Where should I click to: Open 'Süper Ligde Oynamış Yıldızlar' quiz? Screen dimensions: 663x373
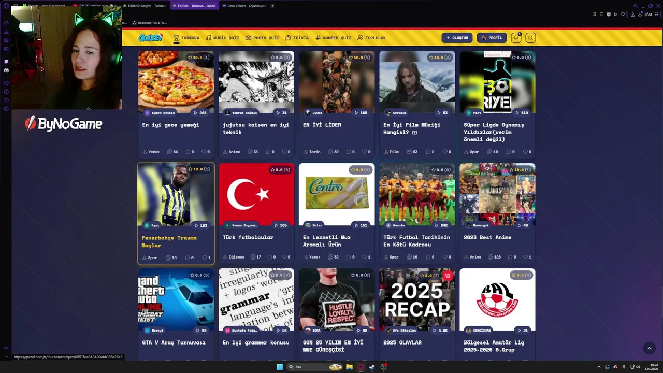[494, 132]
